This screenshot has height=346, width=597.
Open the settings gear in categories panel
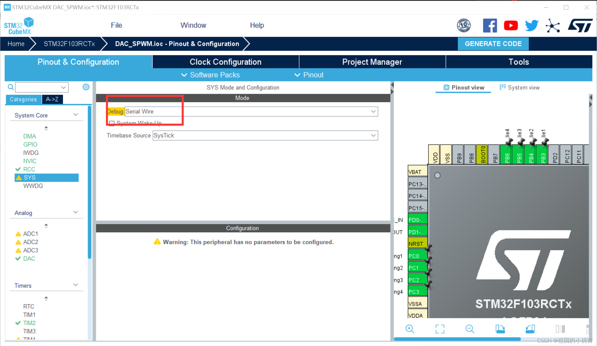[x=86, y=87]
